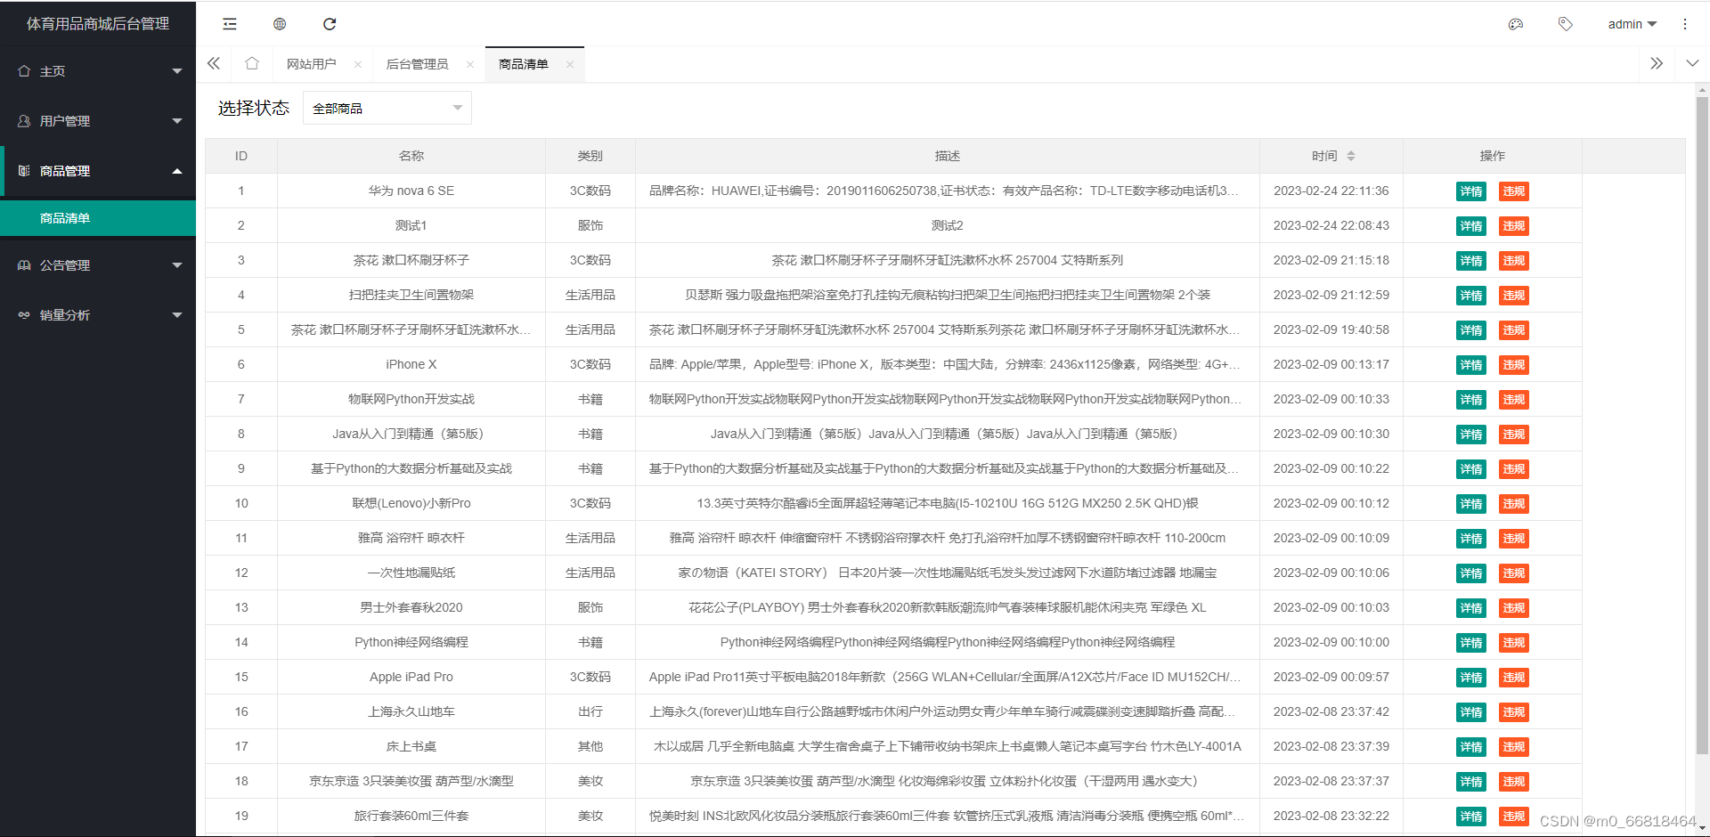The height and width of the screenshot is (837, 1710).
Task: Mark 联想(Lenovo)小新Pro as 违规
Action: (x=1514, y=504)
